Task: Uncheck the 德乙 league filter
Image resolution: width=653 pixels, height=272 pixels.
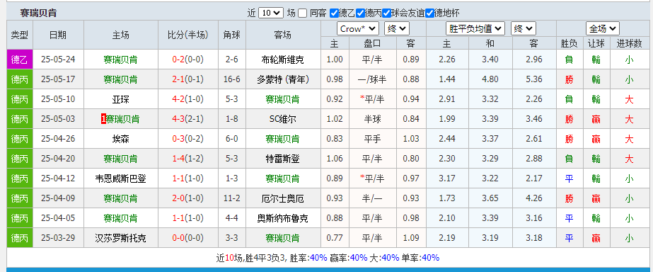Action: click(x=334, y=13)
